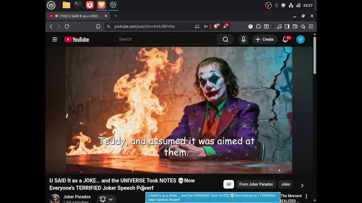Viewport: 362px width, 203px height.
Task: Toggle the browser sidebar panel
Action: tap(287, 27)
